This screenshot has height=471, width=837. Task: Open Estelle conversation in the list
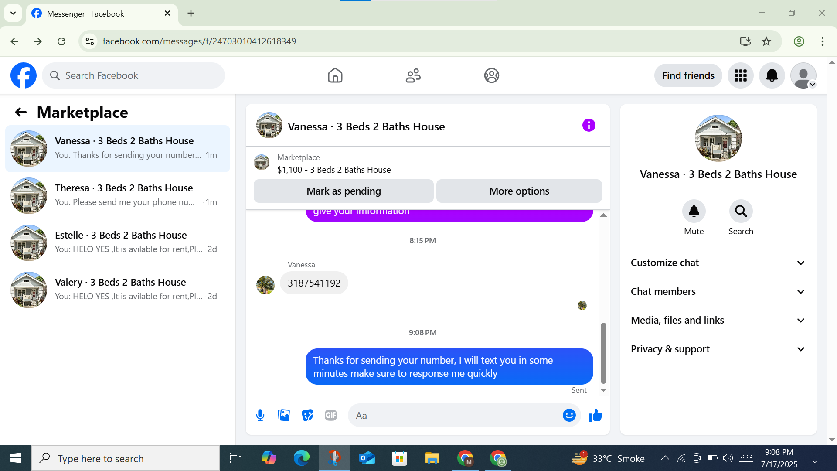tap(118, 242)
